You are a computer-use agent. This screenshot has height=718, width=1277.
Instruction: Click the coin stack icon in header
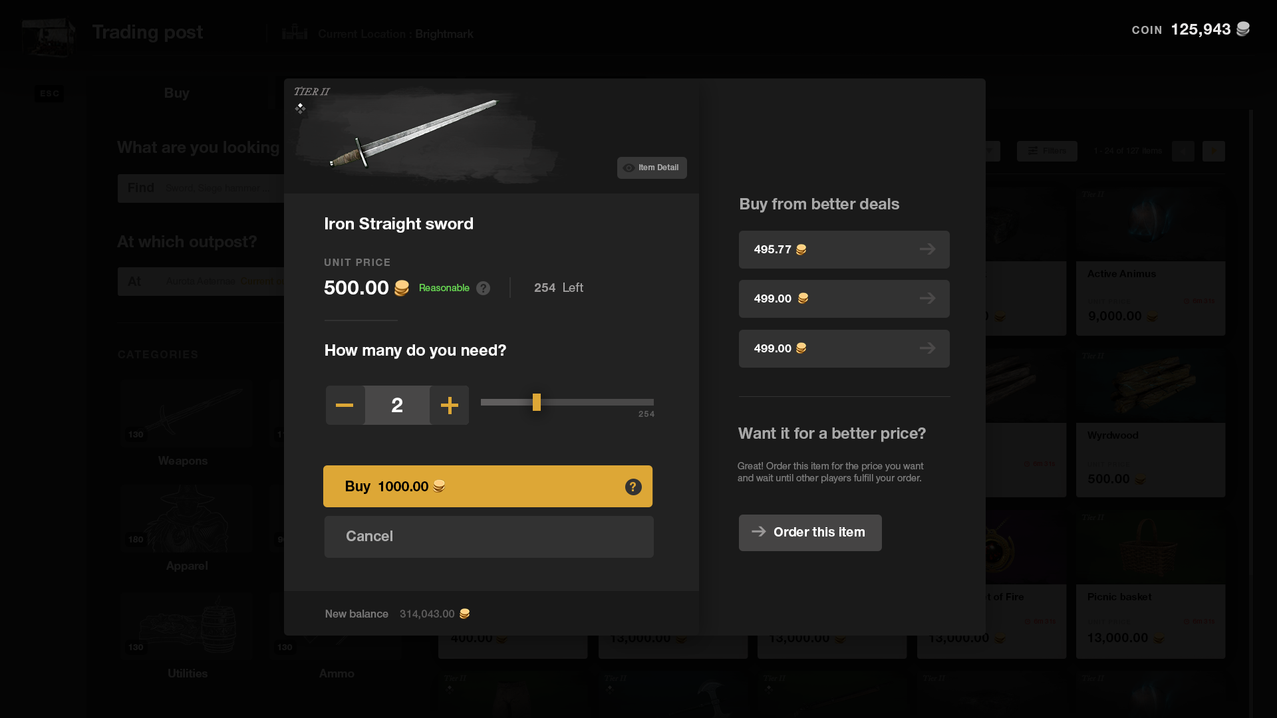(1243, 29)
